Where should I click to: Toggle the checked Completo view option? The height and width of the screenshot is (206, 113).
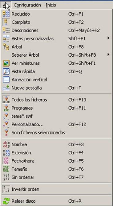pyautogui.click(x=57, y=22)
